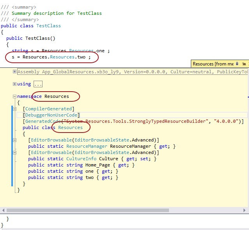The image size is (249, 230).
Task: Click the DebuggerNonUserCode attribute
Action: click(x=52, y=115)
